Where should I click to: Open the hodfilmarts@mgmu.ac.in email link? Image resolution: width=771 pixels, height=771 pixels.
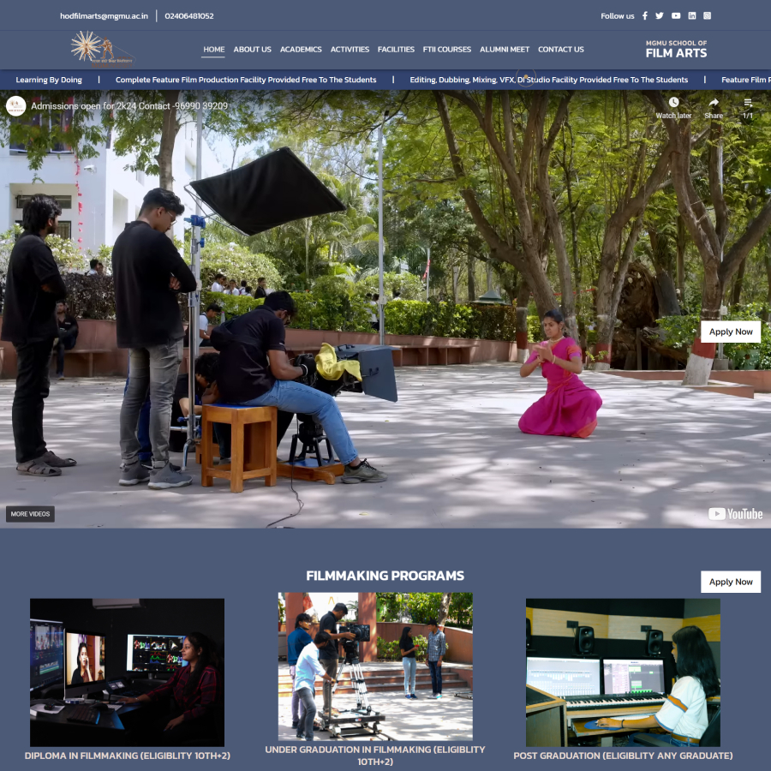tap(103, 15)
